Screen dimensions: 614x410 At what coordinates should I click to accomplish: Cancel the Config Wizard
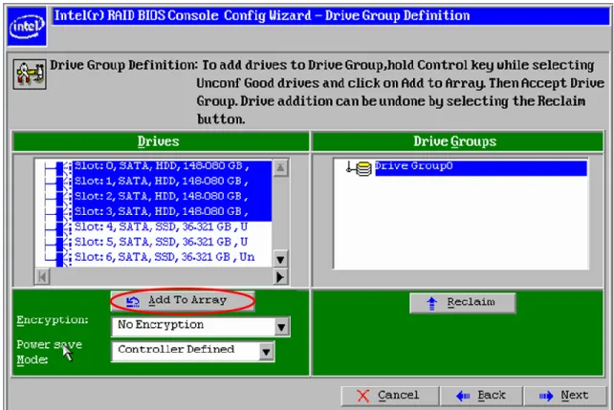click(389, 396)
